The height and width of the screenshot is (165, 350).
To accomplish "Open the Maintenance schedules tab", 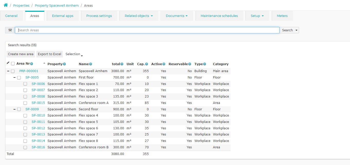I will 219,16.
